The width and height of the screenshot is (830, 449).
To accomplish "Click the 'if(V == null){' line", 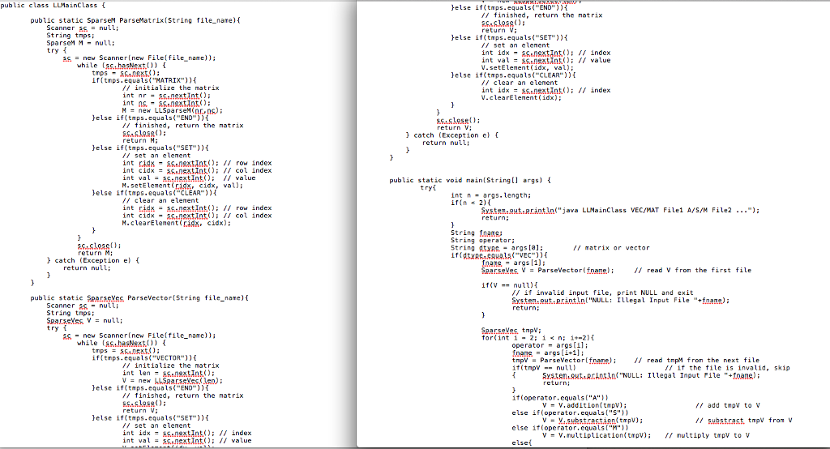I will point(509,284).
